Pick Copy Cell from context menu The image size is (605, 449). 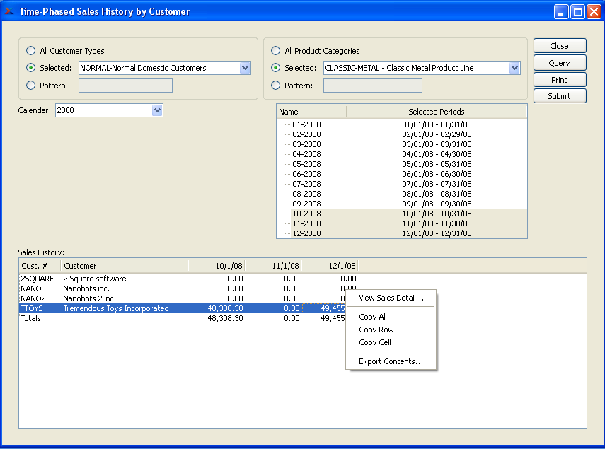pyautogui.click(x=375, y=342)
